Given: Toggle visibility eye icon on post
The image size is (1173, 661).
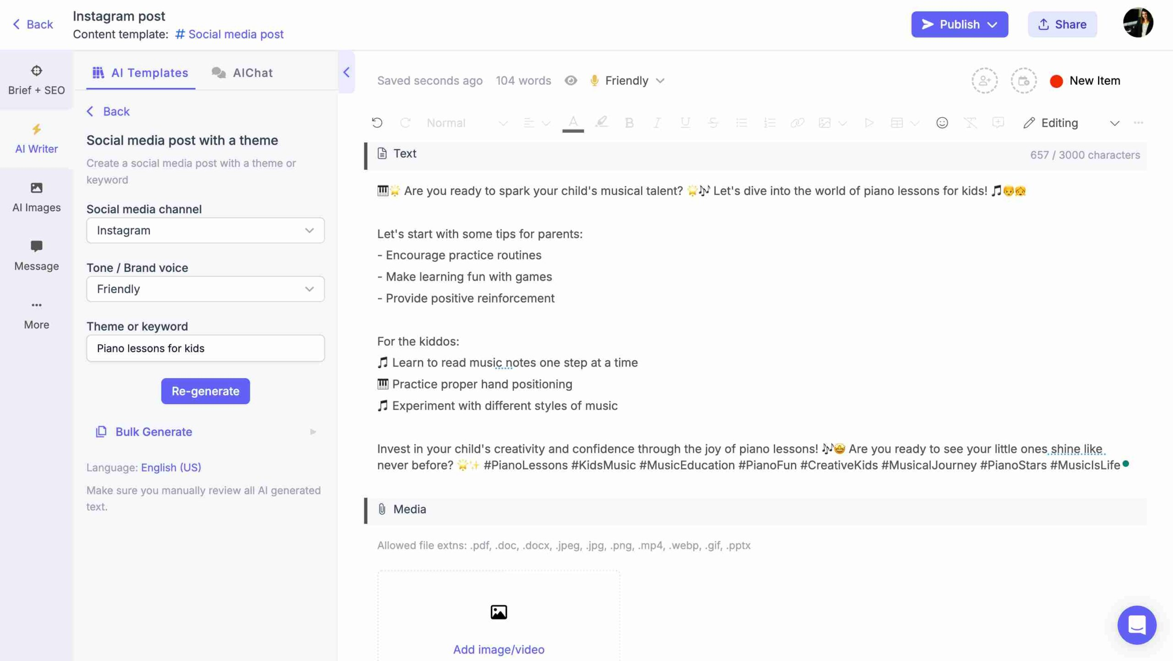Looking at the screenshot, I should tap(570, 81).
